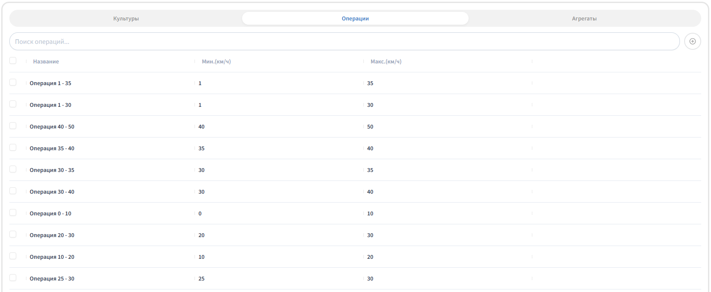The height and width of the screenshot is (292, 711).
Task: Open the Операция 30 - 40 row
Action: [x=355, y=192]
